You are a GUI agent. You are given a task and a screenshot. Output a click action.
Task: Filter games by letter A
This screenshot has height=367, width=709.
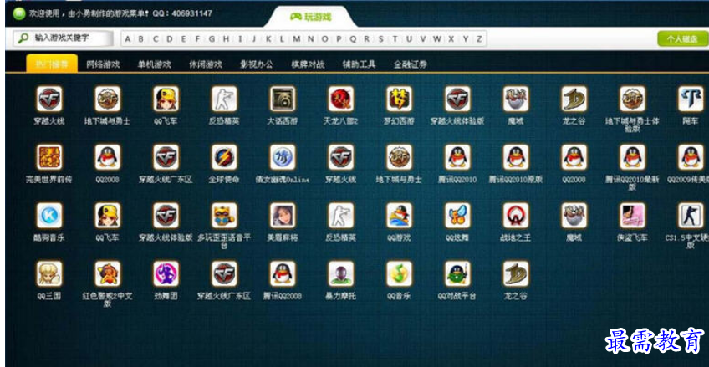tap(128, 38)
